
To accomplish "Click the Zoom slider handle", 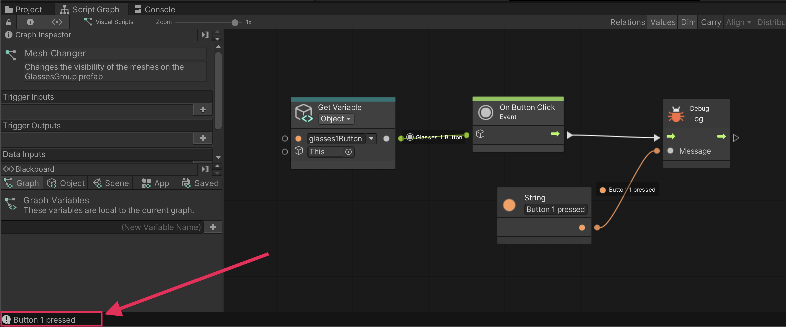I will pyautogui.click(x=235, y=23).
